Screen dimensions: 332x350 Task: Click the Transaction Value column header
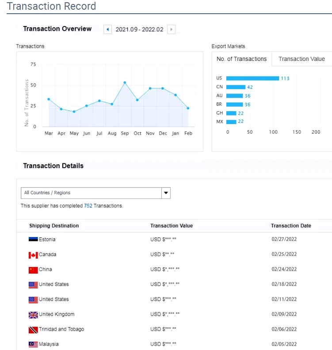pos(172,226)
